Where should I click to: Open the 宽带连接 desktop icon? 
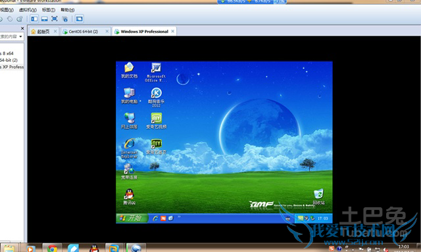click(x=129, y=172)
